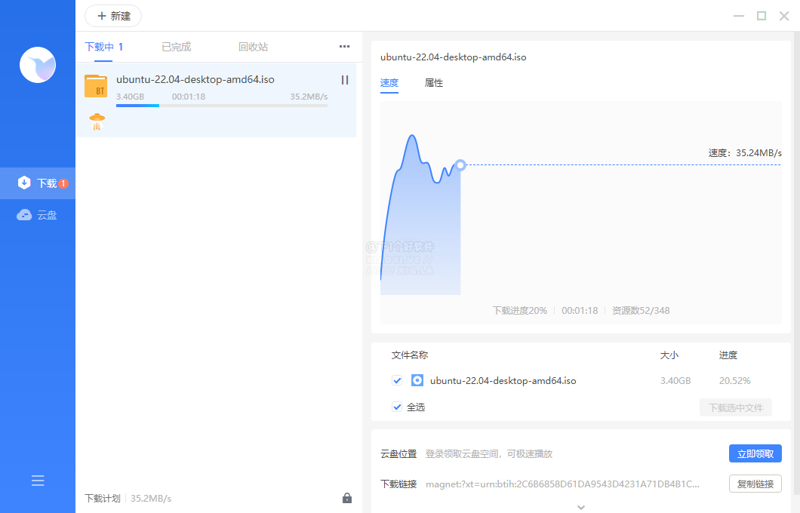Switch to the 回收站 tab

pyautogui.click(x=253, y=47)
